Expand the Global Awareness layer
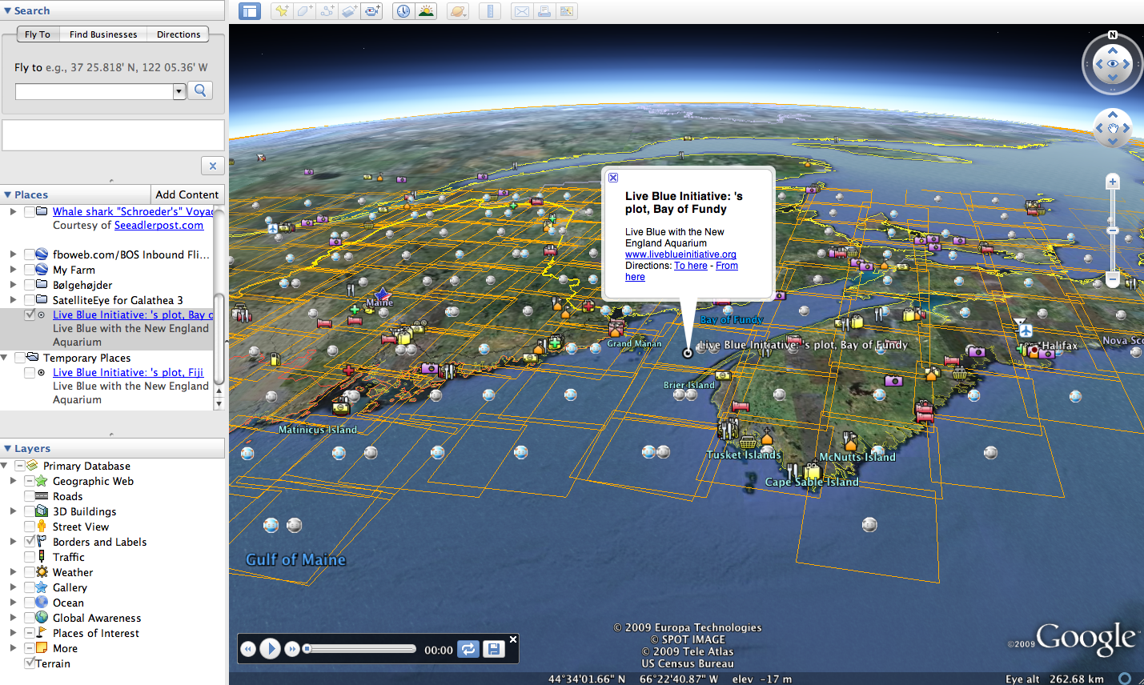Image resolution: width=1144 pixels, height=685 pixels. 13,618
